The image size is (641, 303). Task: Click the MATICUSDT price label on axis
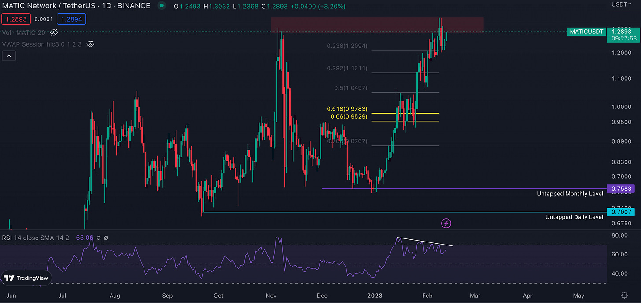coord(586,32)
